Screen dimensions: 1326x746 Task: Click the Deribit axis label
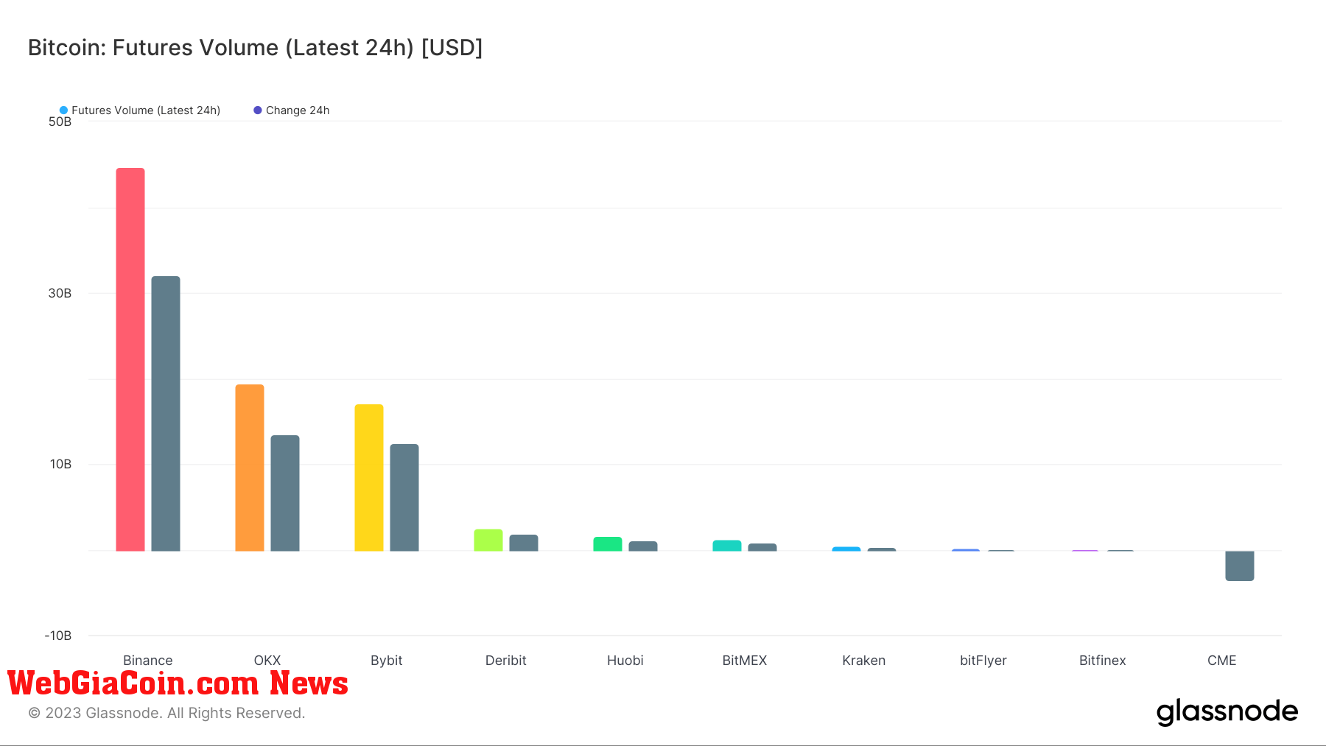point(506,661)
